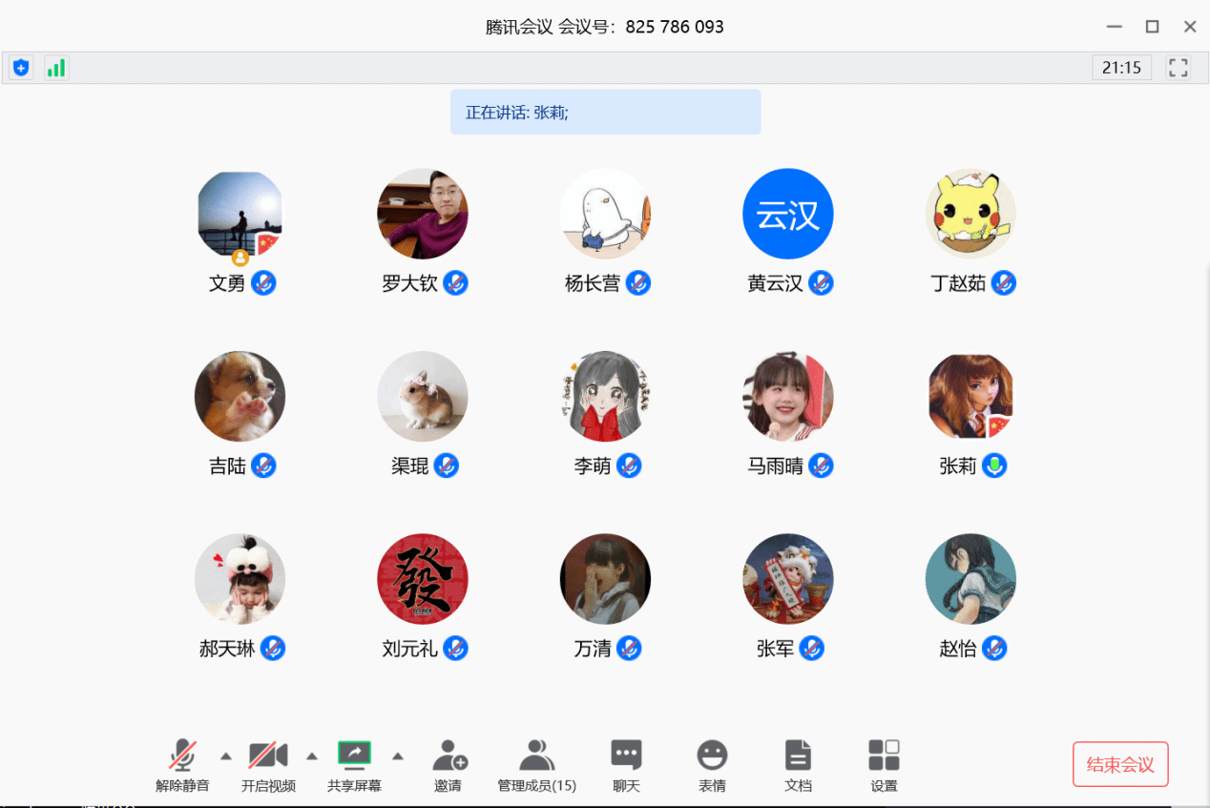End the meeting with 结束会议
This screenshot has width=1210, height=808.
tap(1120, 763)
